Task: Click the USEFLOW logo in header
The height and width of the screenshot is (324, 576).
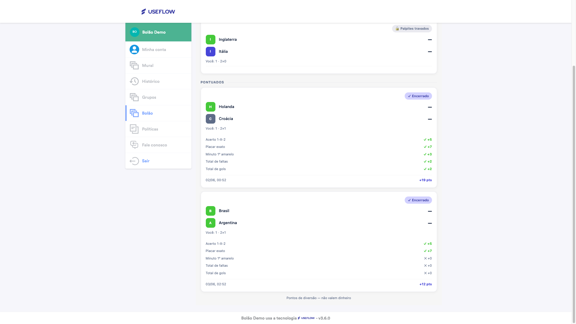Action: [x=158, y=11]
